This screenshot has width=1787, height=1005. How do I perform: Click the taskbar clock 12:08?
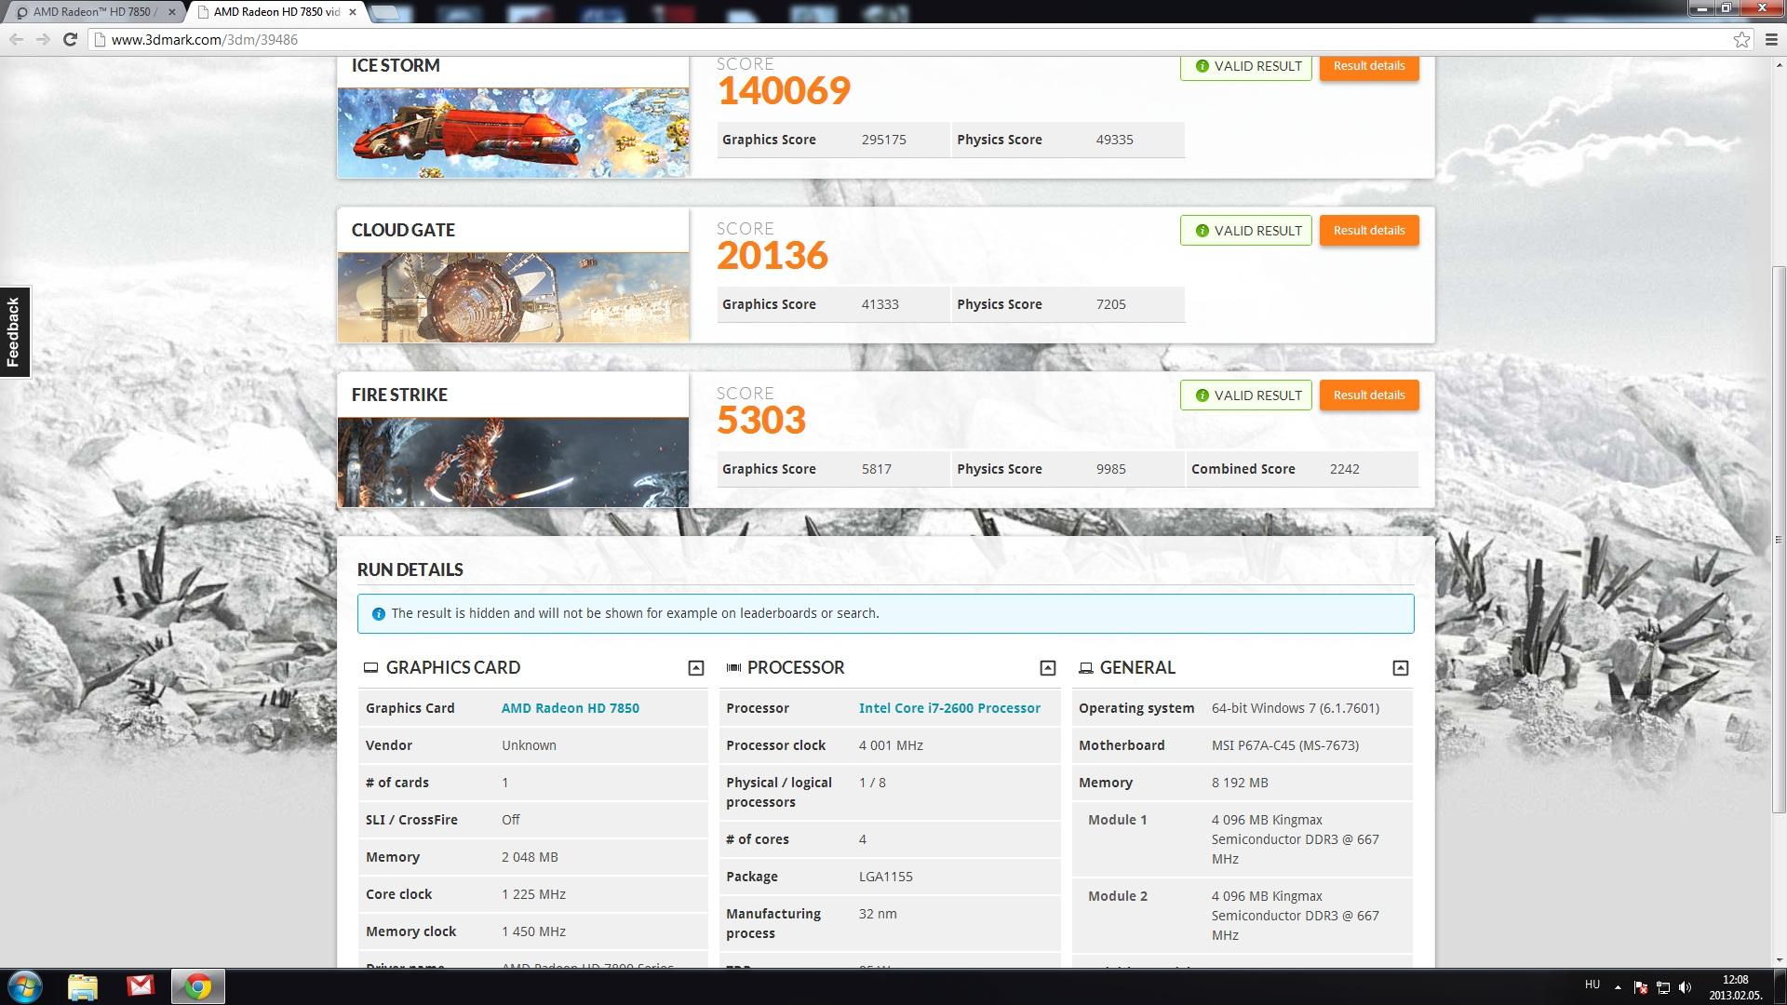pyautogui.click(x=1735, y=980)
